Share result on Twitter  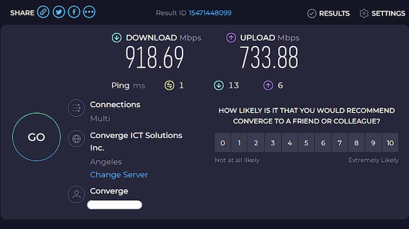(x=59, y=12)
